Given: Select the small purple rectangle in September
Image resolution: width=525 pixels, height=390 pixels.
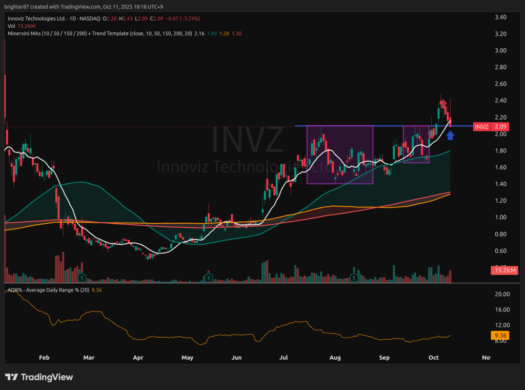Looking at the screenshot, I should 416,144.
